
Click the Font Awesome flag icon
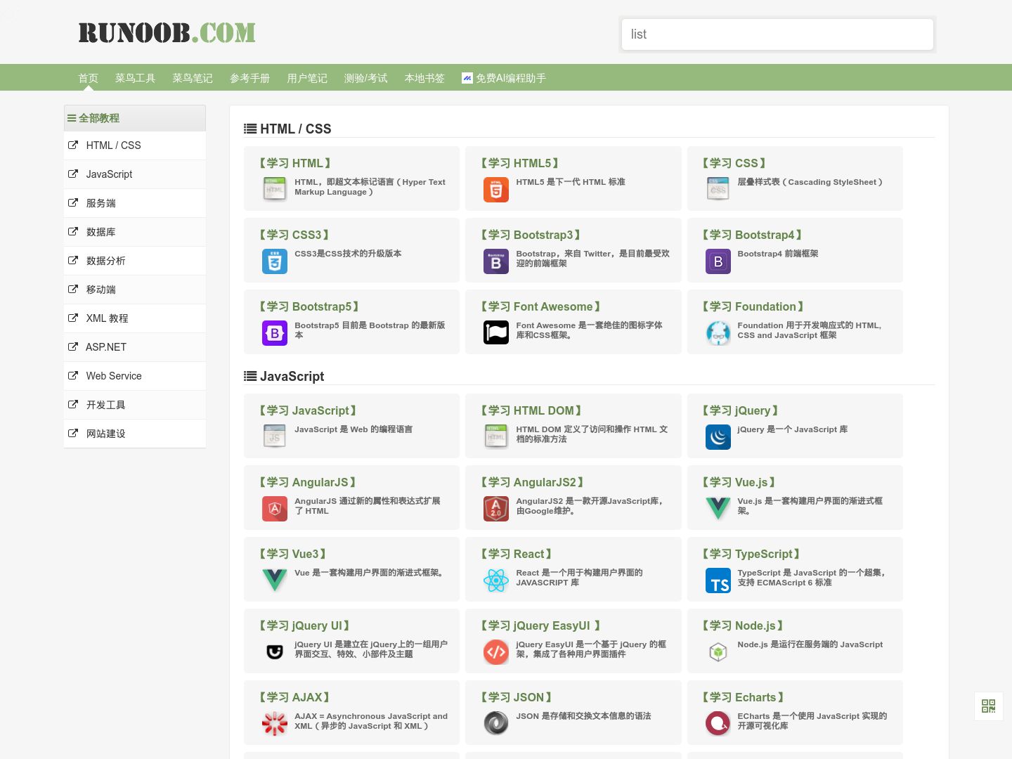point(496,333)
